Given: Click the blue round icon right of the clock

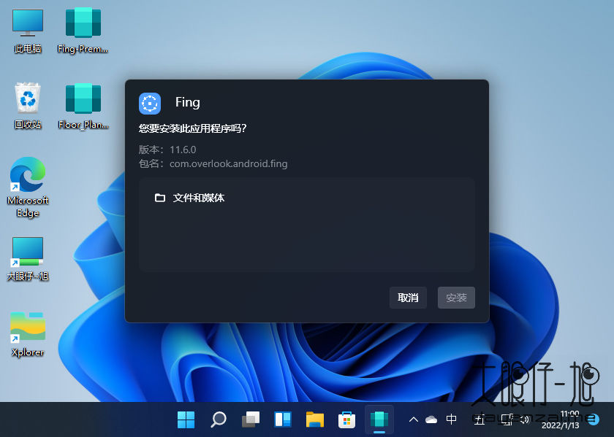Looking at the screenshot, I should coord(594,419).
